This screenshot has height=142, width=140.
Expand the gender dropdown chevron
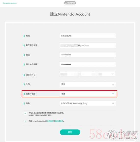[113, 84]
